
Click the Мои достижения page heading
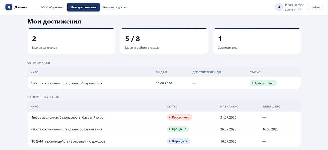tap(54, 22)
